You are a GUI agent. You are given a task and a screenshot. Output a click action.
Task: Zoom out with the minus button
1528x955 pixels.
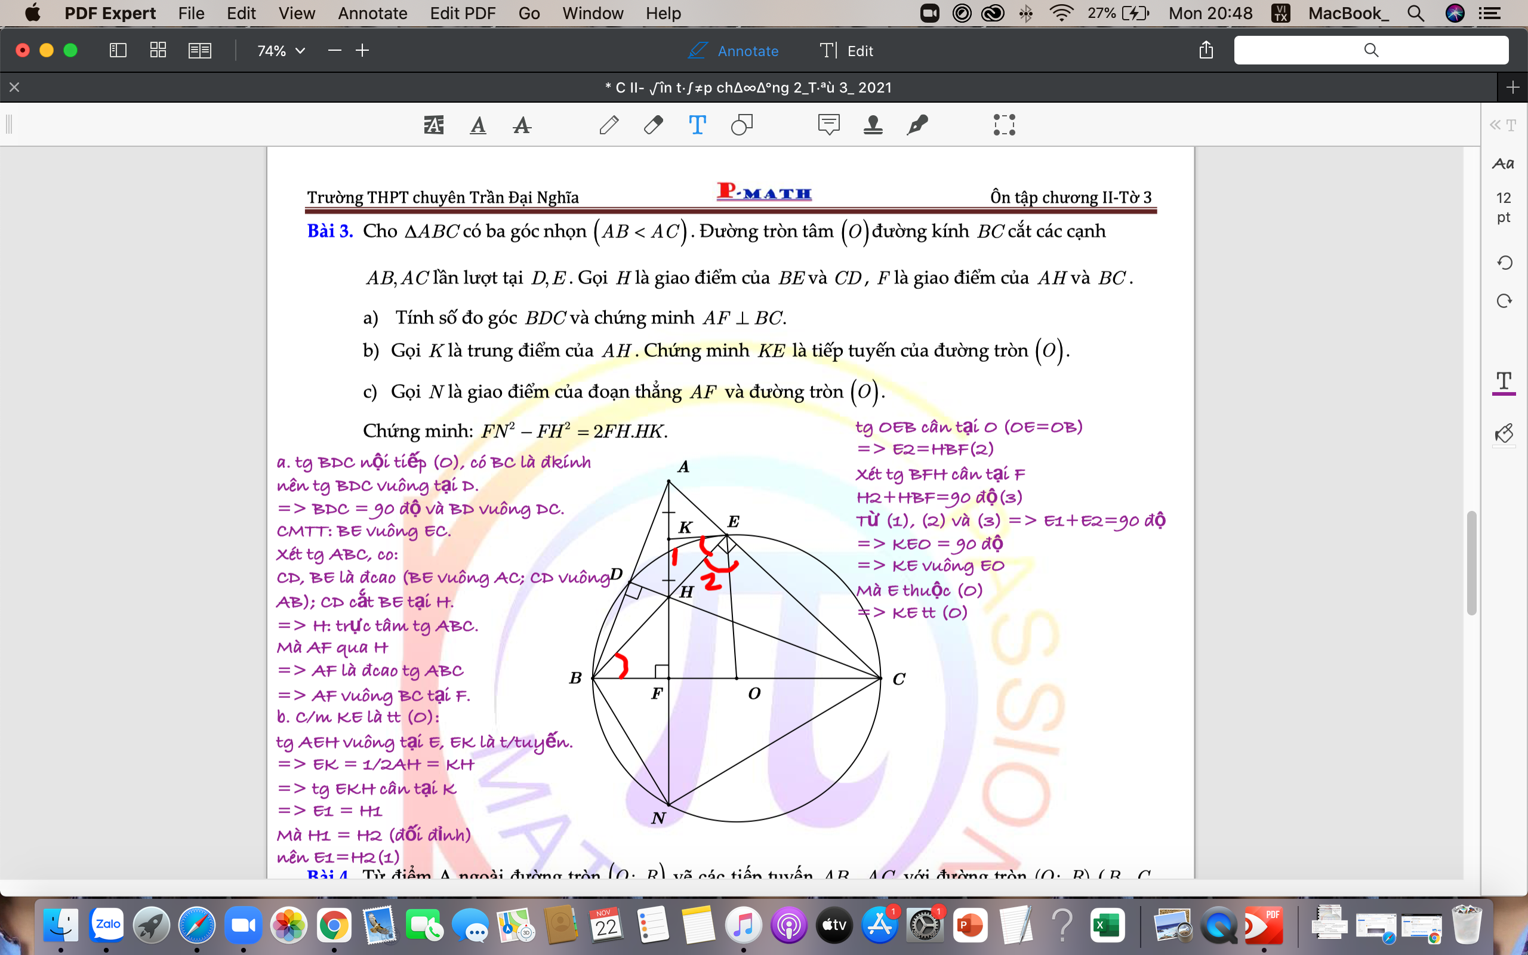pos(335,51)
